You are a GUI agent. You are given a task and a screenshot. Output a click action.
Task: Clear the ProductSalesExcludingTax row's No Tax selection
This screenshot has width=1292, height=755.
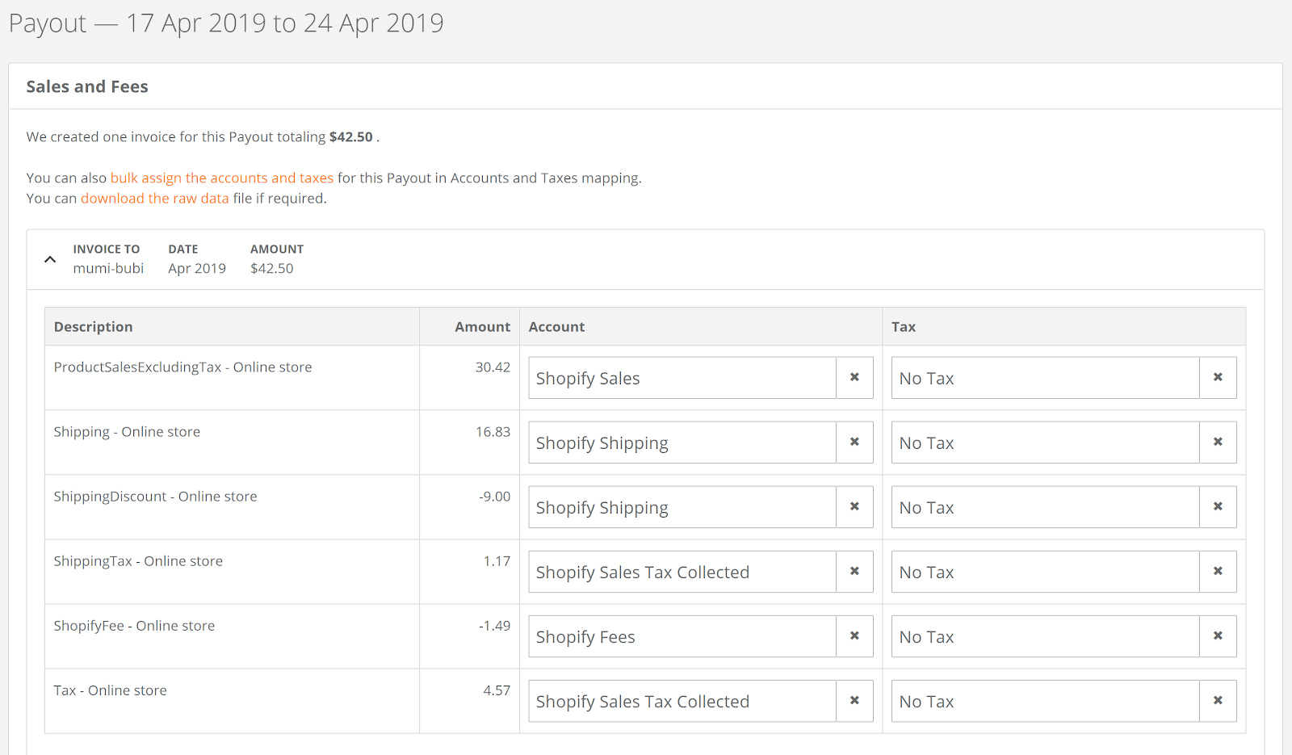click(x=1218, y=377)
